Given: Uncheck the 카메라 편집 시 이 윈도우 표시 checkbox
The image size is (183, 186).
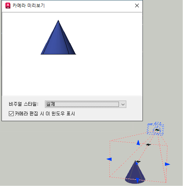Looking at the screenshot, I should click(x=11, y=113).
